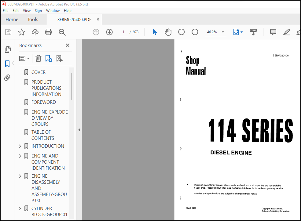Close the Bookmarks panel
Image resolution: width=301 pixels, height=221 pixels.
[67, 45]
